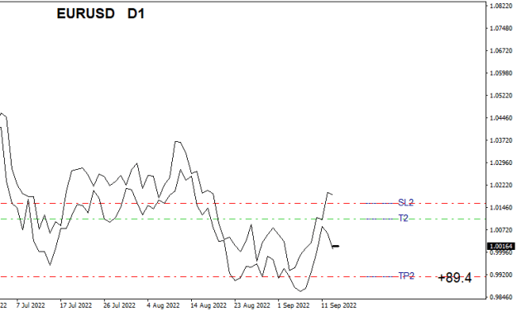Click the 26 Jul 2022 date label
This screenshot has height=311, width=517.
click(119, 305)
